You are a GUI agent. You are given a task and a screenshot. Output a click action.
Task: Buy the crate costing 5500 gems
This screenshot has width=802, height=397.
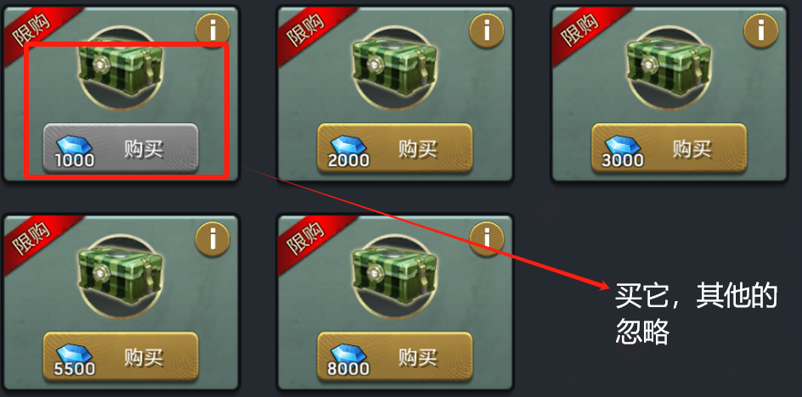coord(120,356)
